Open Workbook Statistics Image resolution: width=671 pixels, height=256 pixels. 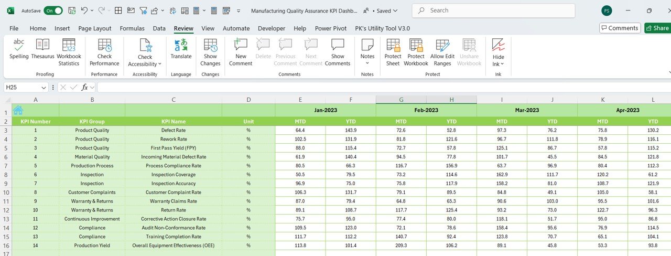(69, 52)
